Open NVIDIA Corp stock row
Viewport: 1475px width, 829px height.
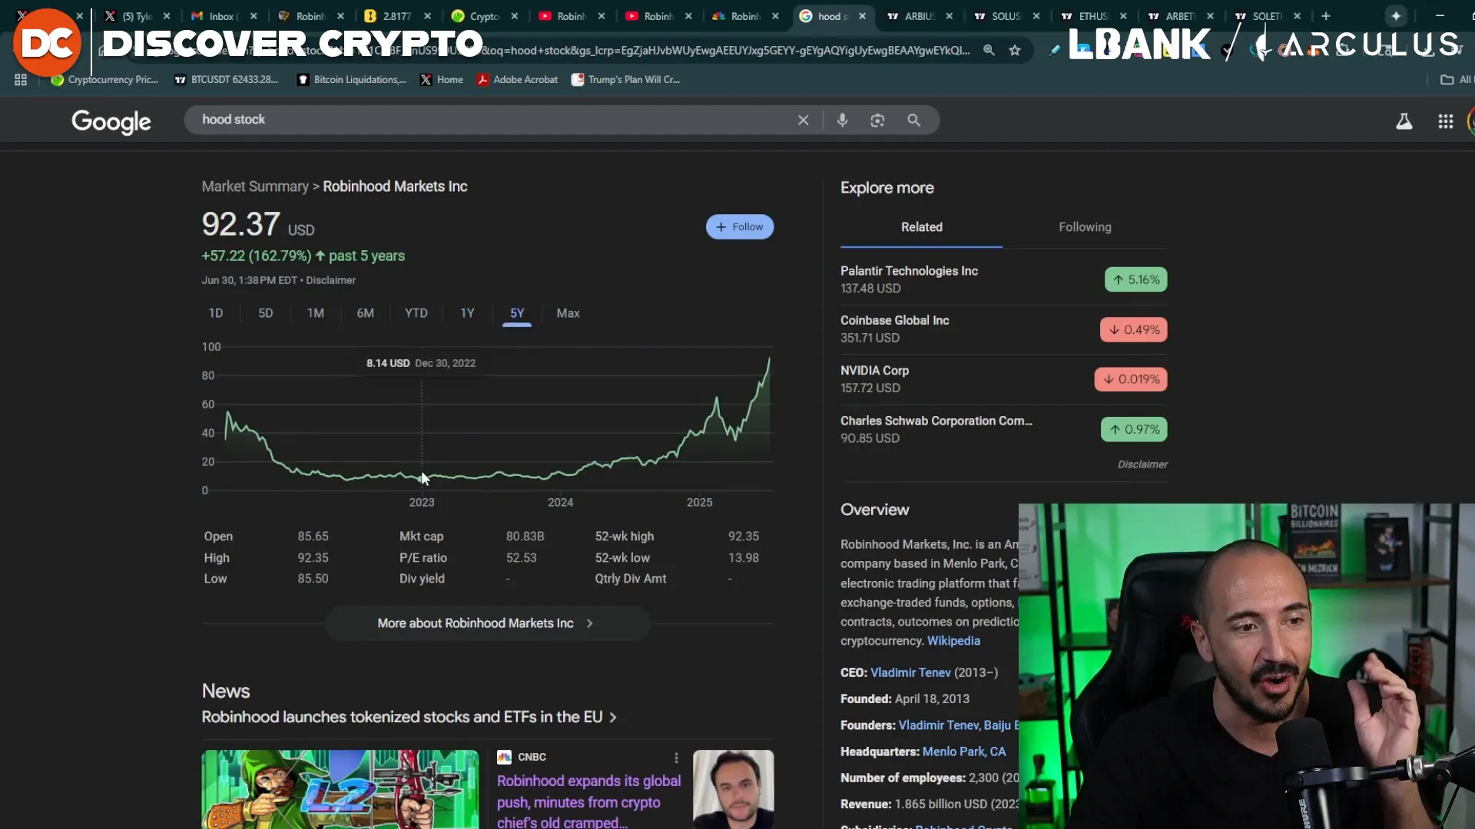1003,379
